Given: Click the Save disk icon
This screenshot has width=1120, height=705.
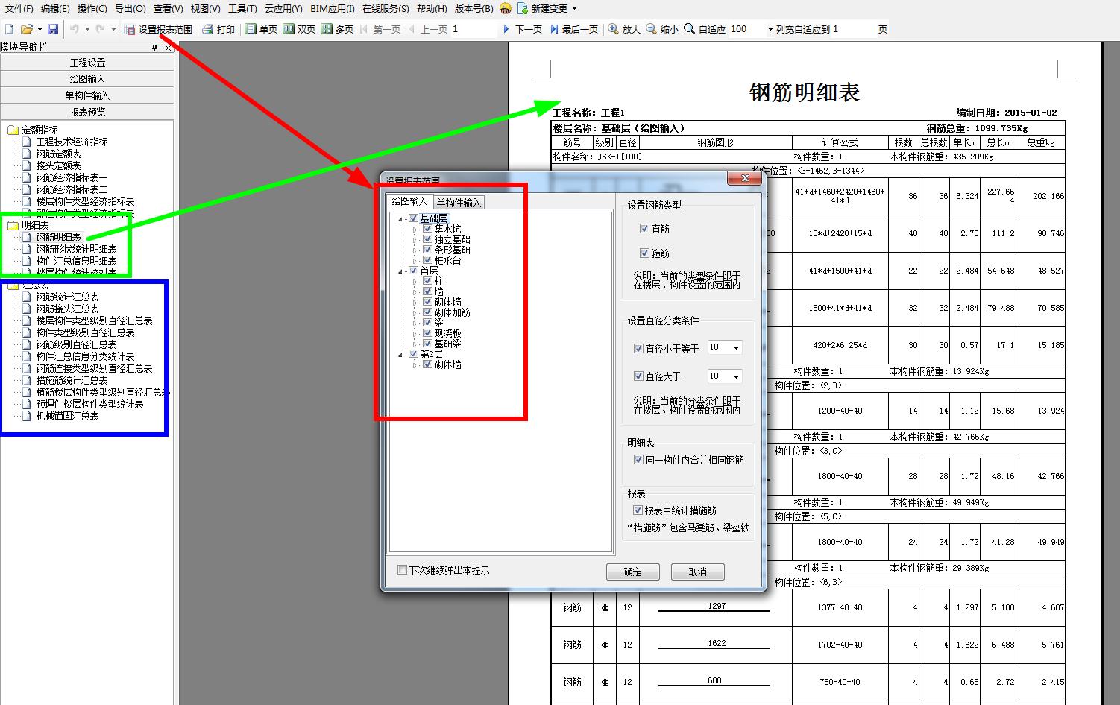Looking at the screenshot, I should [x=53, y=29].
